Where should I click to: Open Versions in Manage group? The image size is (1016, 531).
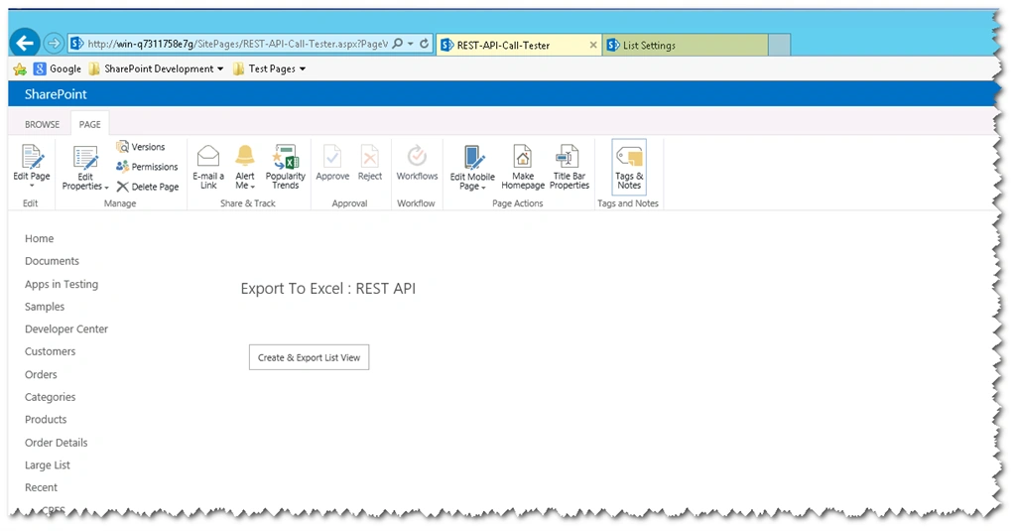[x=141, y=147]
